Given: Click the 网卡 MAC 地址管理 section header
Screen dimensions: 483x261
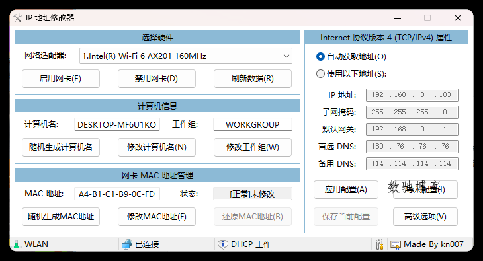Looking at the screenshot, I should coord(157,176).
